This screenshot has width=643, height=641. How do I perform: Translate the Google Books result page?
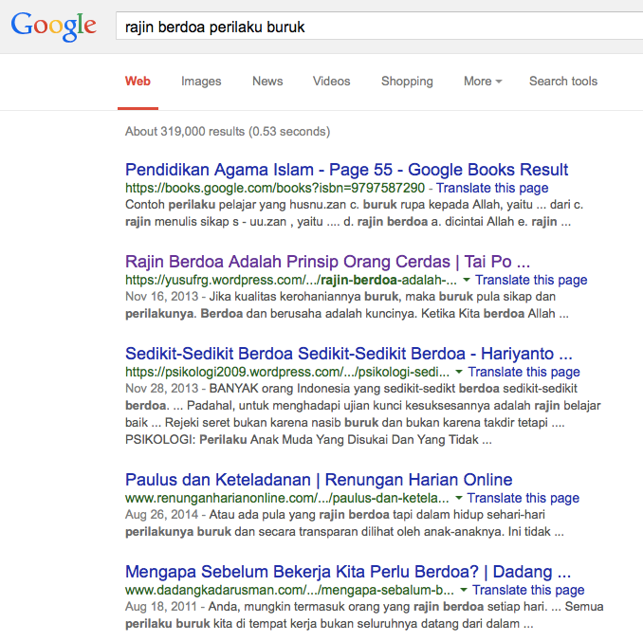tap(492, 188)
